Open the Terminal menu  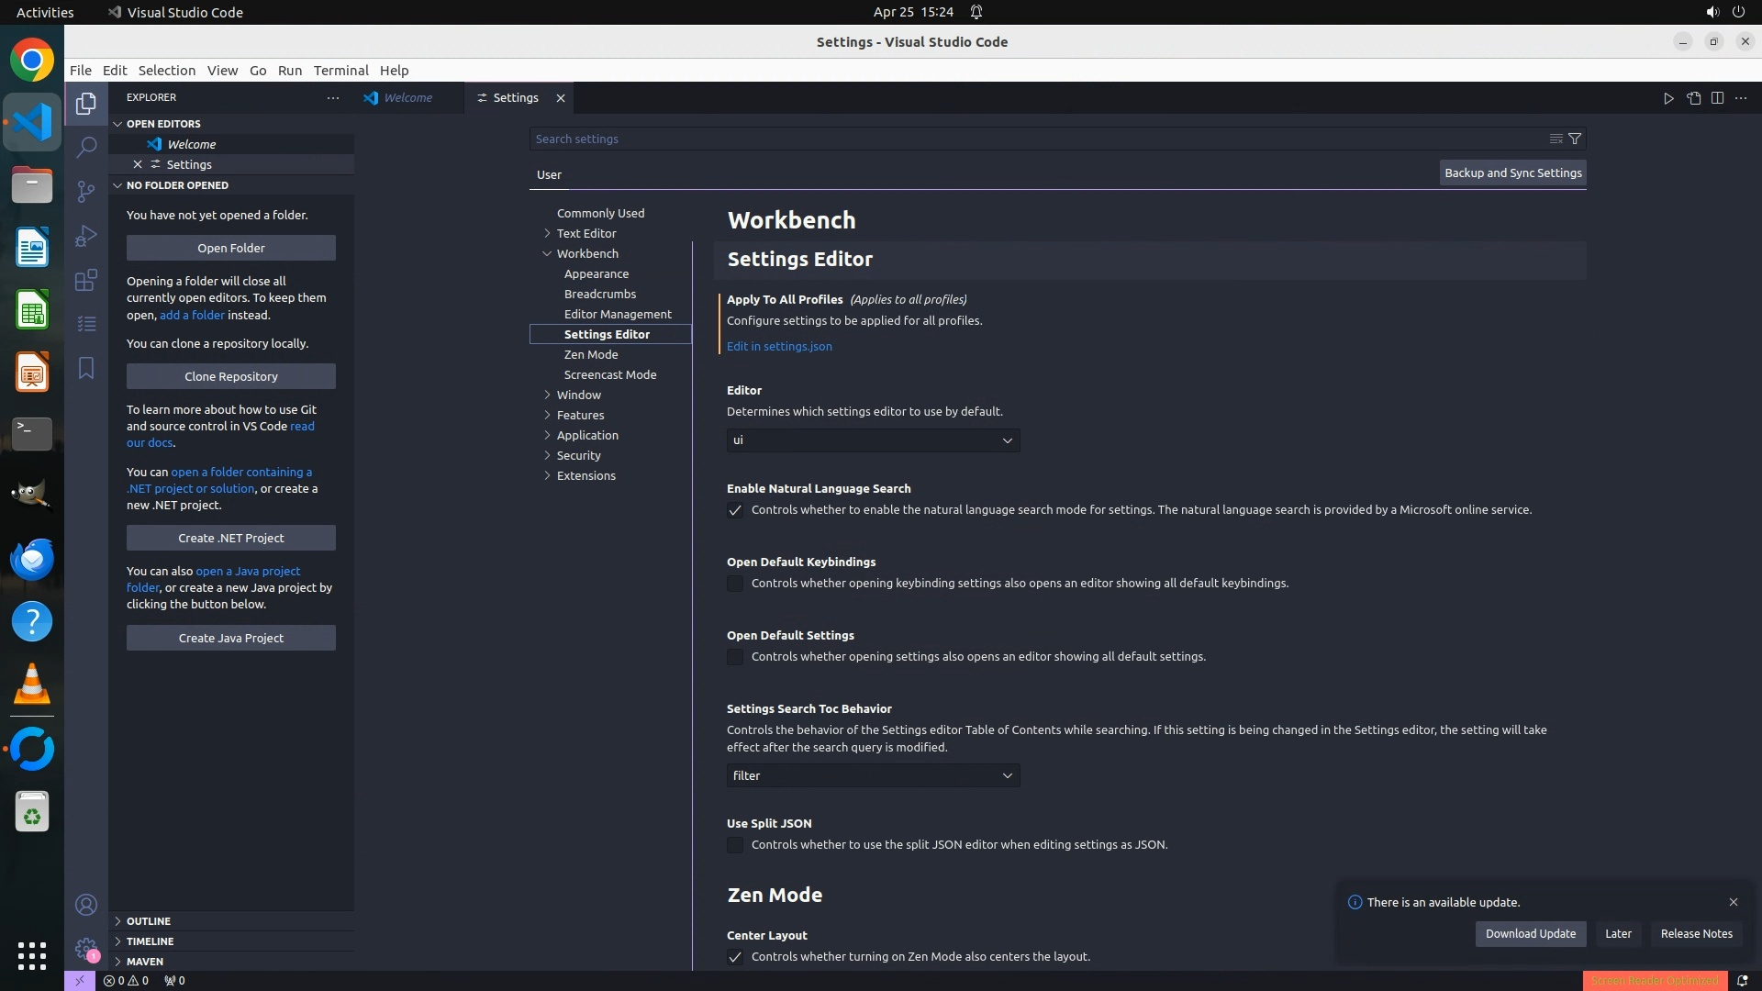340,71
